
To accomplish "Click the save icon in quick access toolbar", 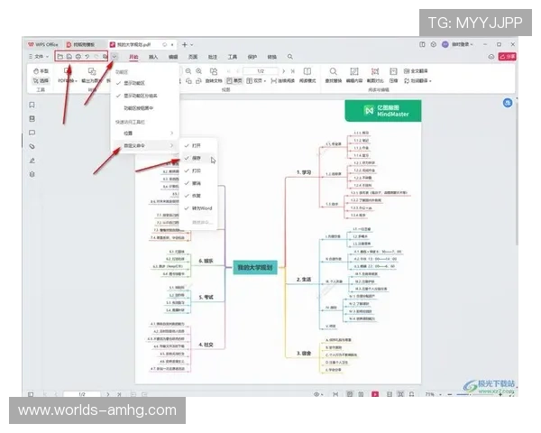I will (x=69, y=57).
